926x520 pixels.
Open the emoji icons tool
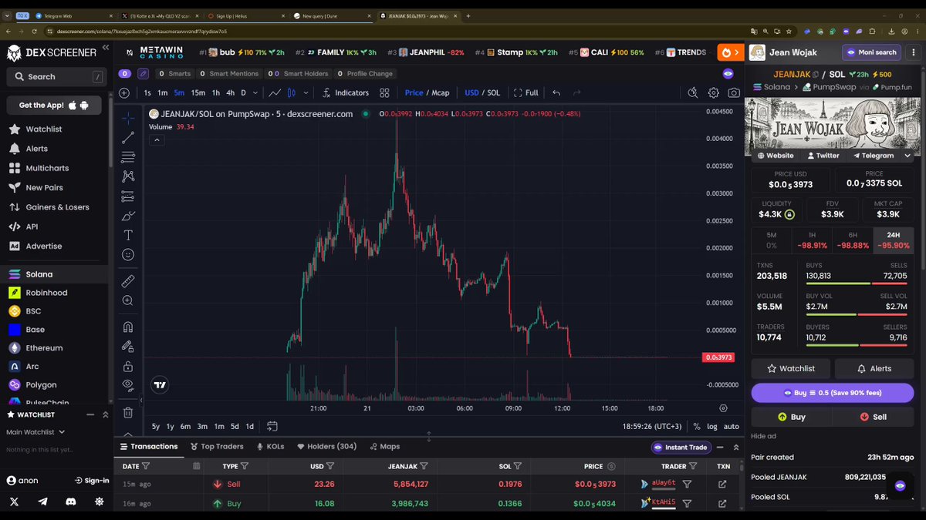128,254
